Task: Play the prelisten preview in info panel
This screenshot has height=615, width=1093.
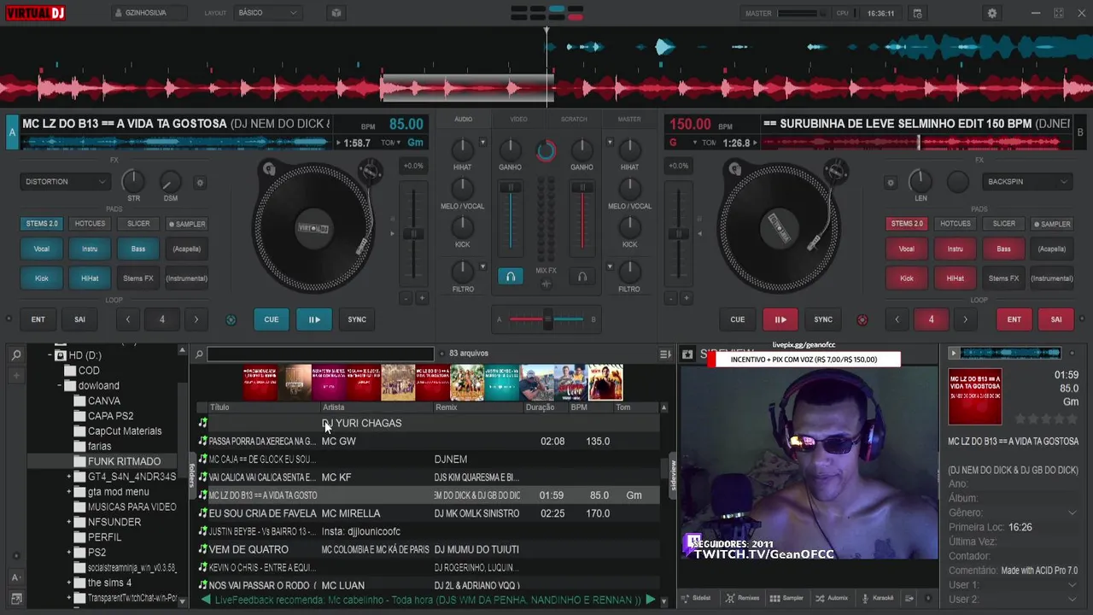Action: point(954,353)
